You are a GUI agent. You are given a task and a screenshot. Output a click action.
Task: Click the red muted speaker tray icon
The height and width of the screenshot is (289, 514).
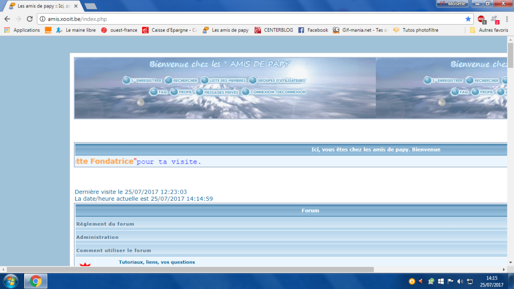pyautogui.click(x=421, y=281)
